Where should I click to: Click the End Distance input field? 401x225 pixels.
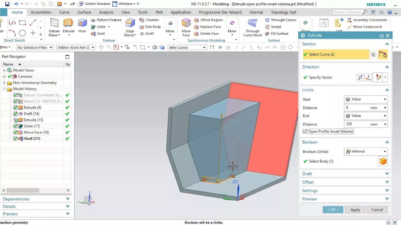click(x=363, y=124)
